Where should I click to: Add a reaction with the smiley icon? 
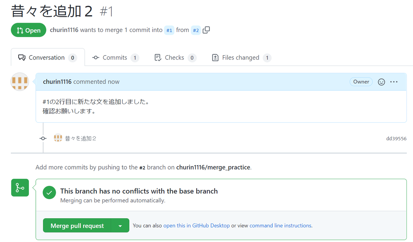tap(381, 82)
